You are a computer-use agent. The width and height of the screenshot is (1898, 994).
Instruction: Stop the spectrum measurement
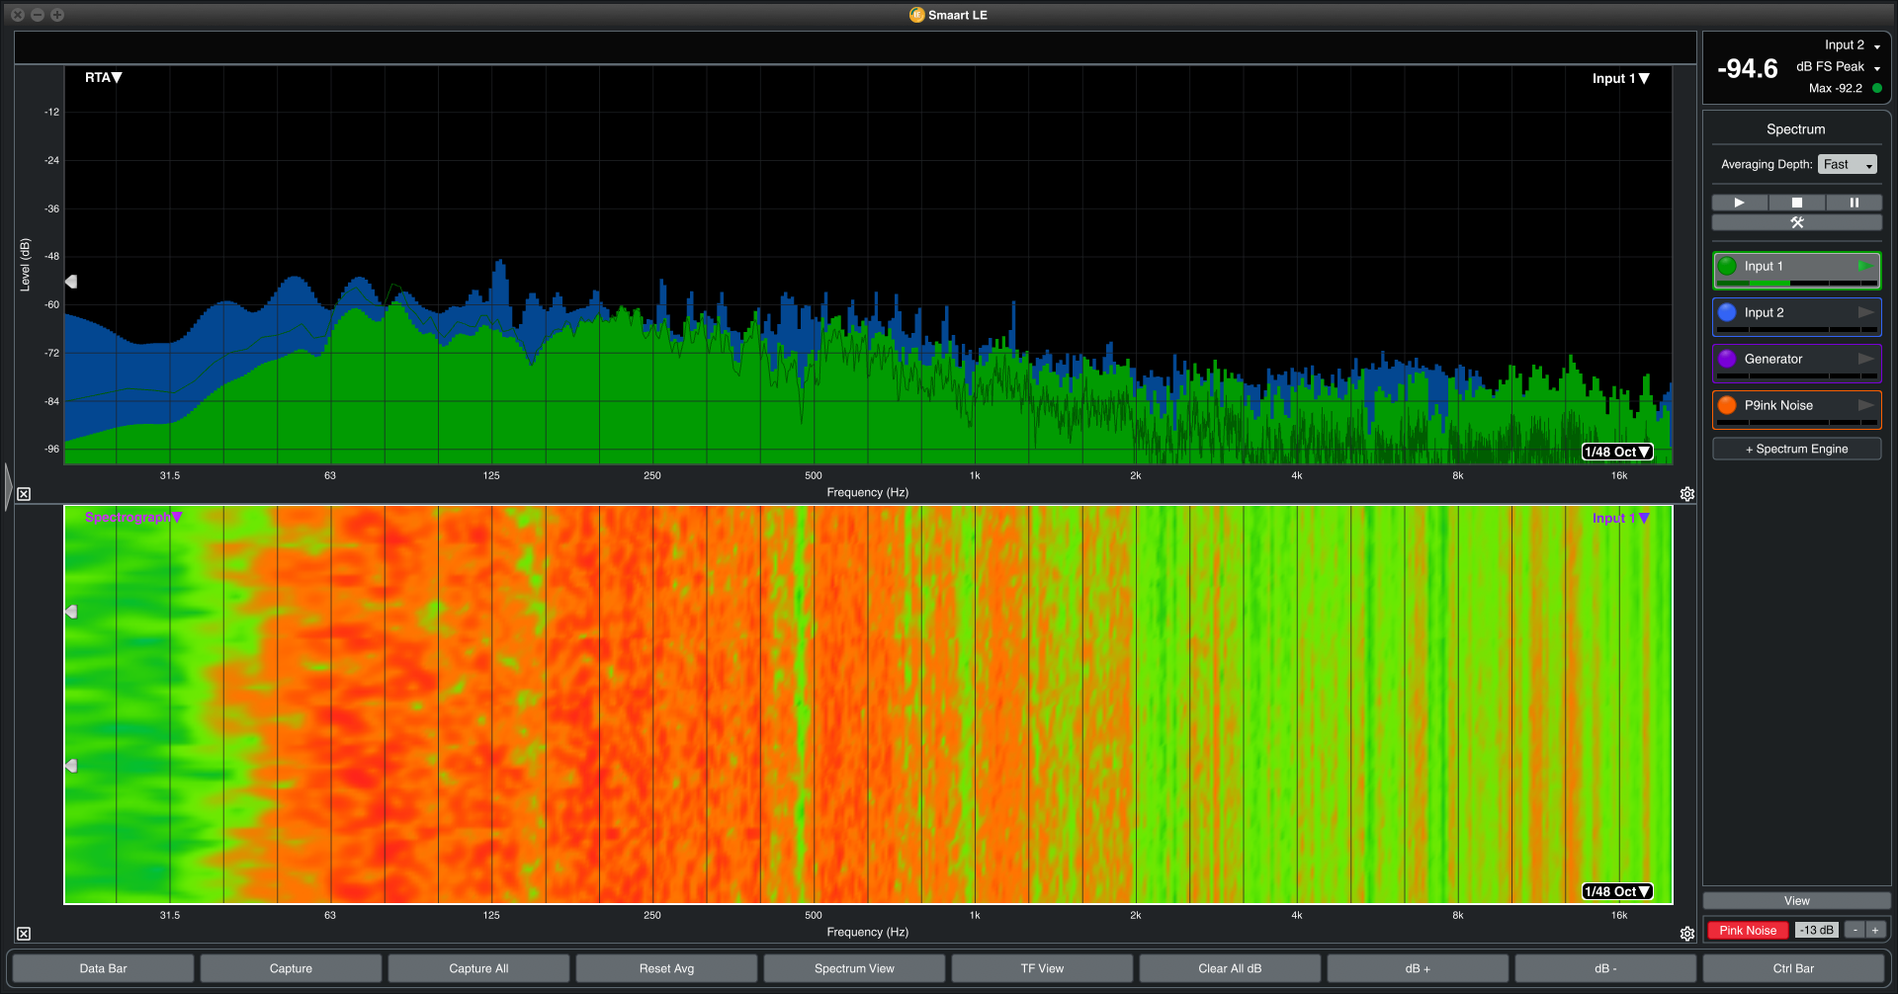[1797, 203]
